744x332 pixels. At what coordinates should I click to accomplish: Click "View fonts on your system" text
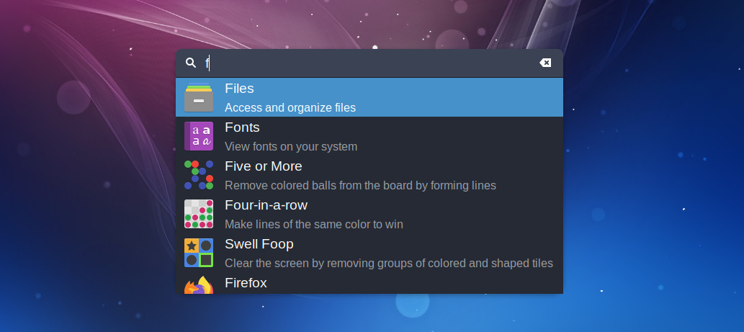point(291,146)
